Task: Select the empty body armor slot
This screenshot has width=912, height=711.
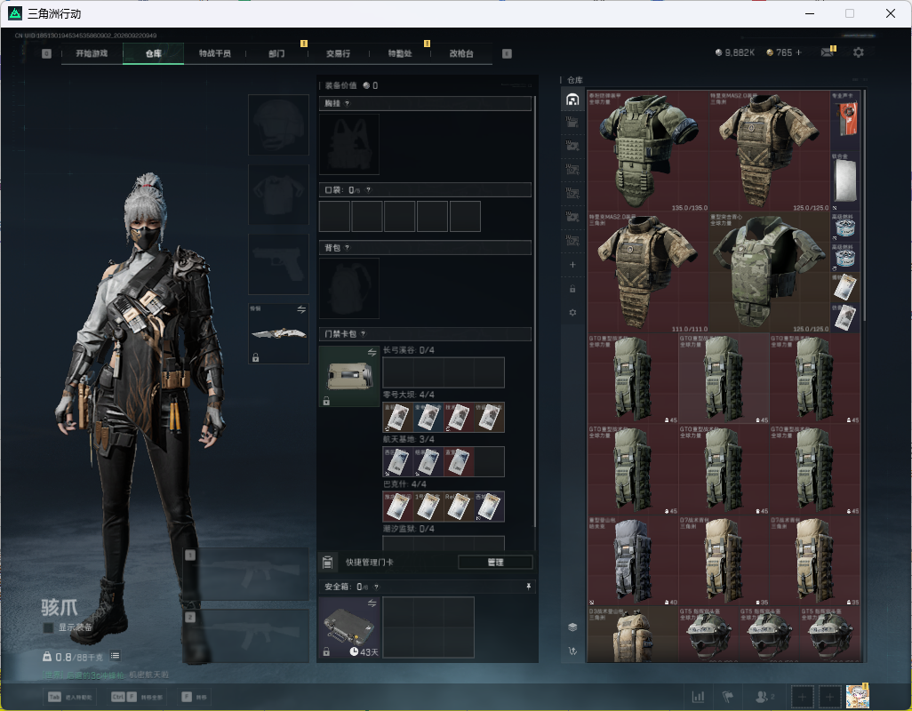Action: [278, 195]
